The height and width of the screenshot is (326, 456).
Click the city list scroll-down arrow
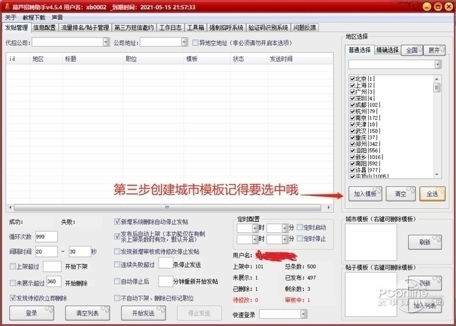click(x=436, y=174)
